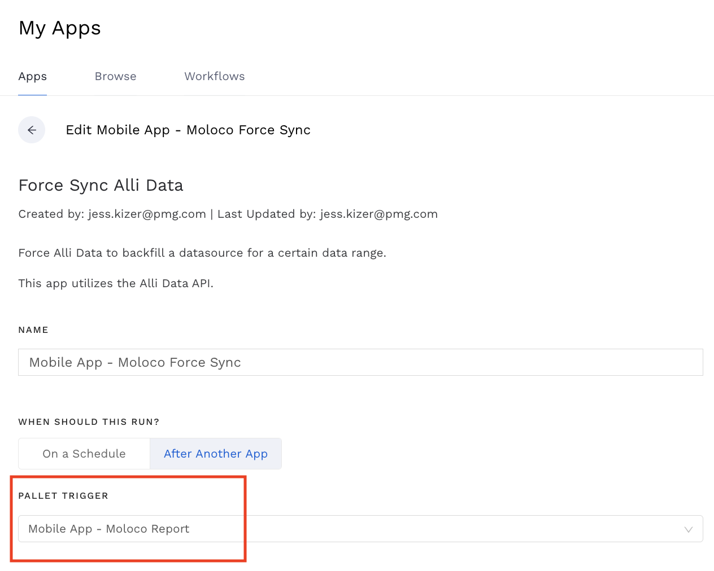Click the Alli Data API sentence
This screenshot has width=714, height=571.
click(x=116, y=283)
